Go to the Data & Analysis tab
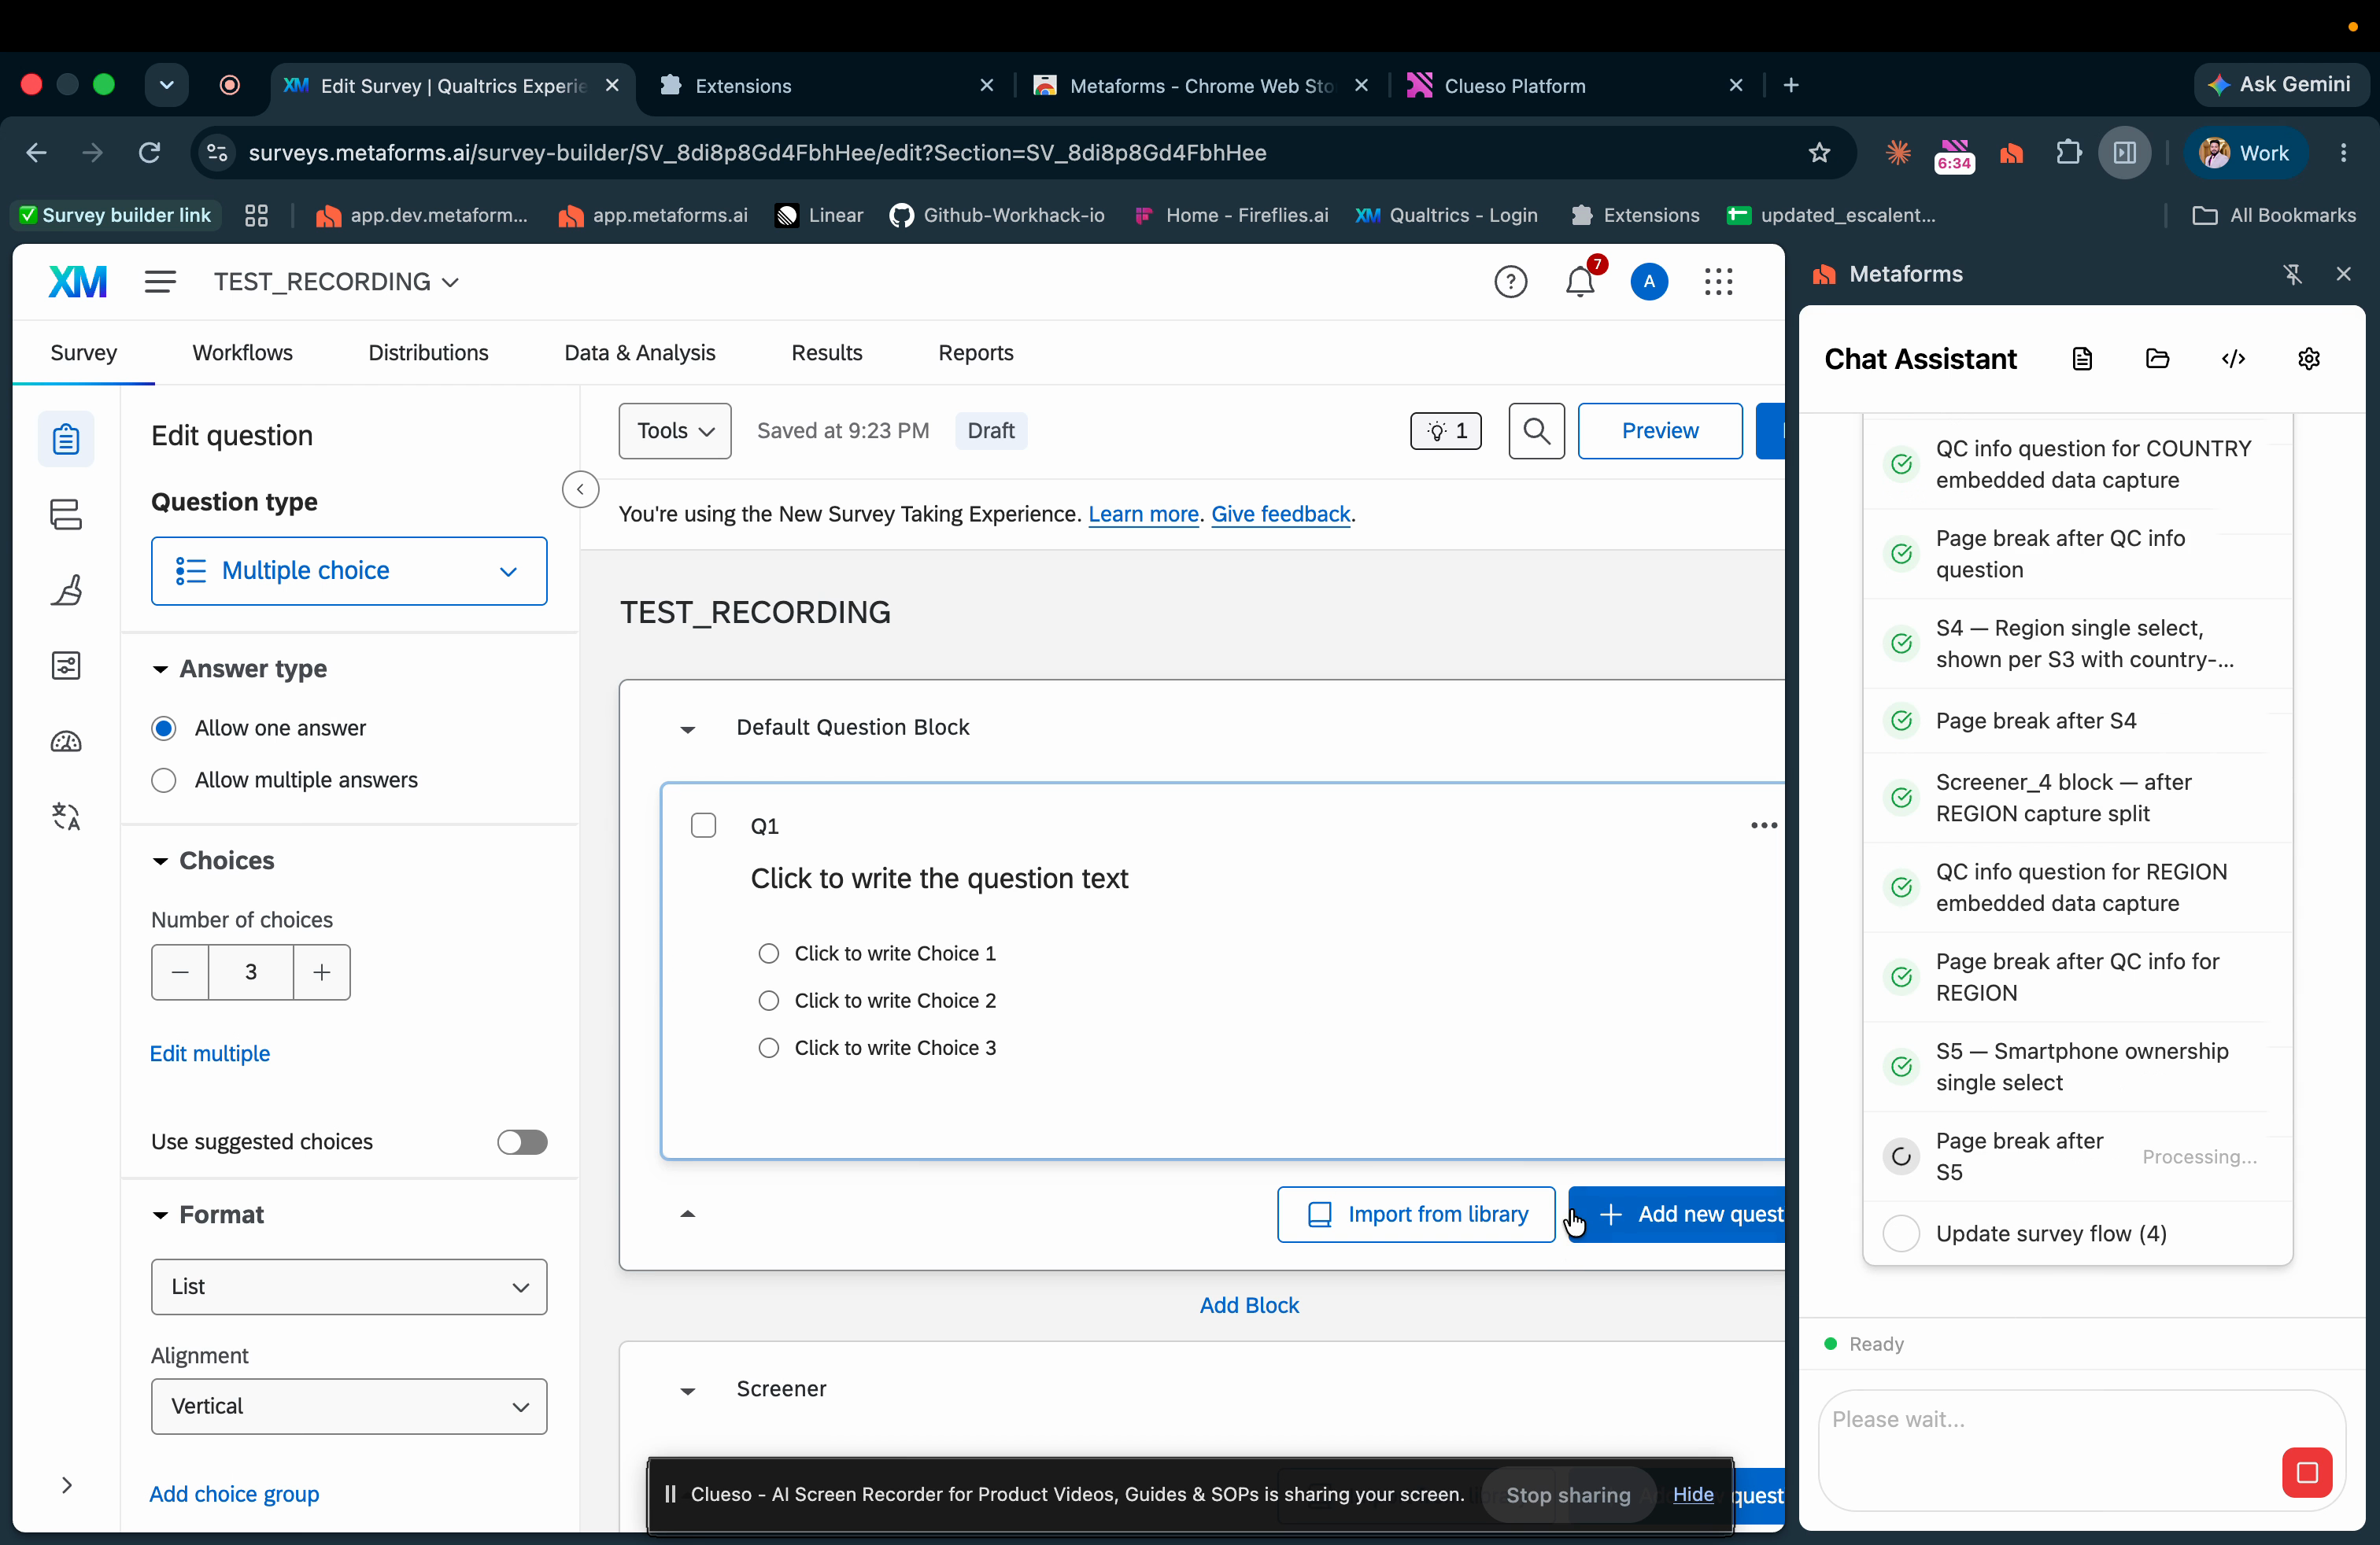2380x1545 pixels. [x=639, y=352]
